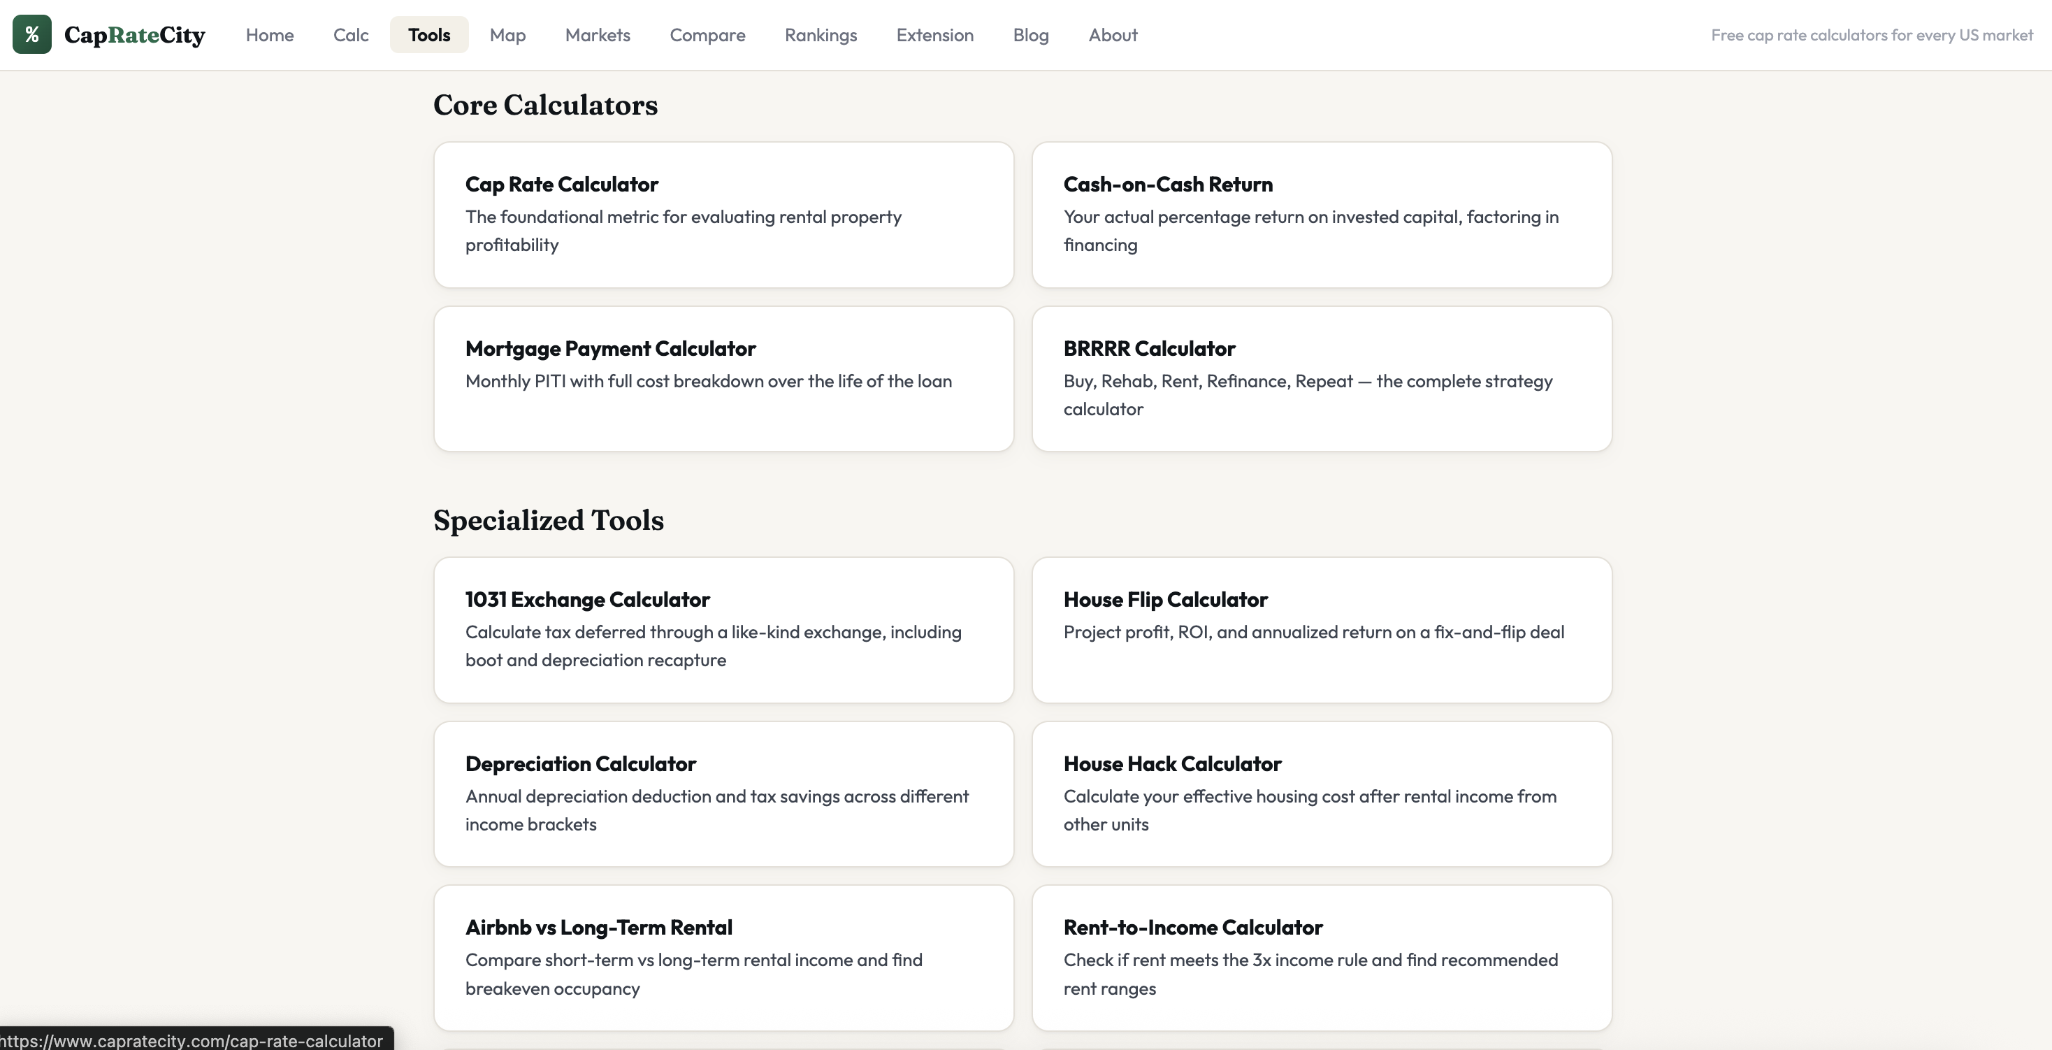
Task: Open the Calc nav item
Action: (350, 35)
